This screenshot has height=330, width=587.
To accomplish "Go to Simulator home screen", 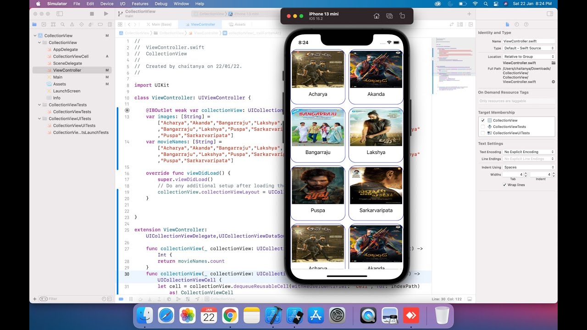I will pos(377,16).
